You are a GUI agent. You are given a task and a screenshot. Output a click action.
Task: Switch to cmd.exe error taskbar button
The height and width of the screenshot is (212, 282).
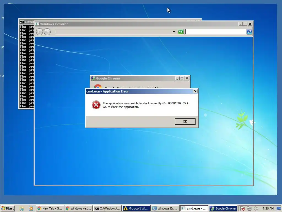tap(194, 208)
